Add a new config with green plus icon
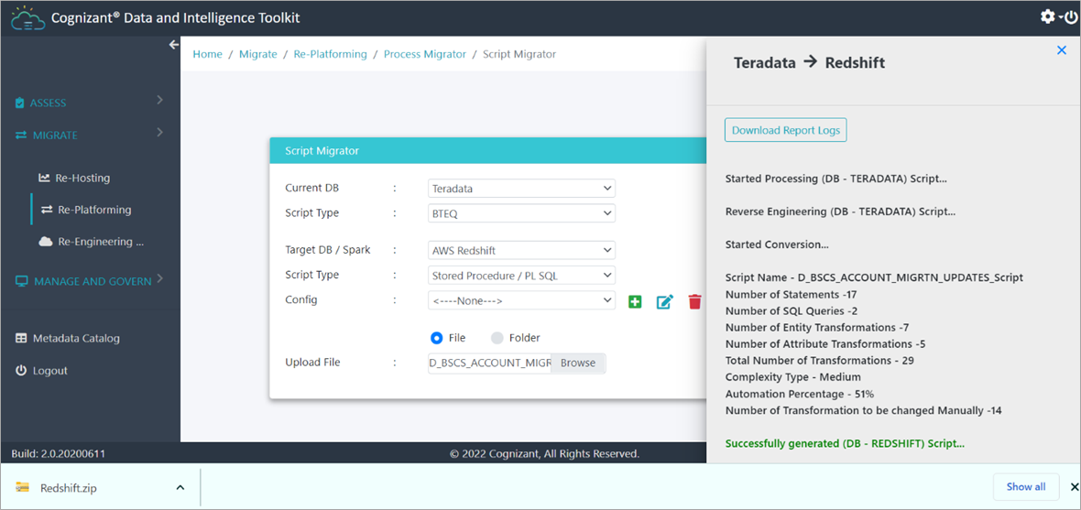Image resolution: width=1081 pixels, height=510 pixels. 635,302
